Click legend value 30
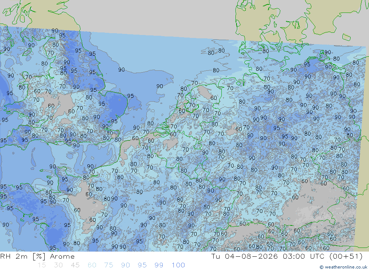The image size is (369, 270). (58, 265)
